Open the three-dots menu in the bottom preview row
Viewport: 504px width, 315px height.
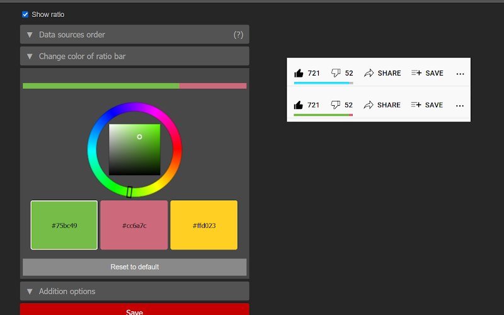coord(460,106)
